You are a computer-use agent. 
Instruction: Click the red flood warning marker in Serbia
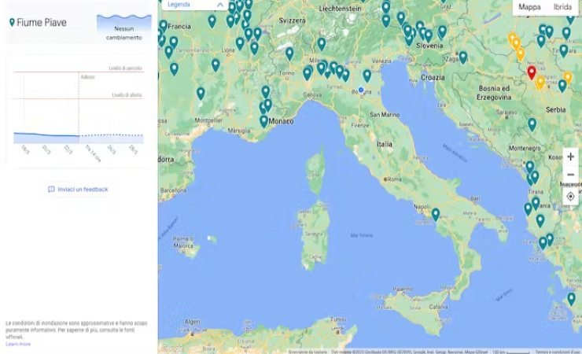click(x=531, y=72)
